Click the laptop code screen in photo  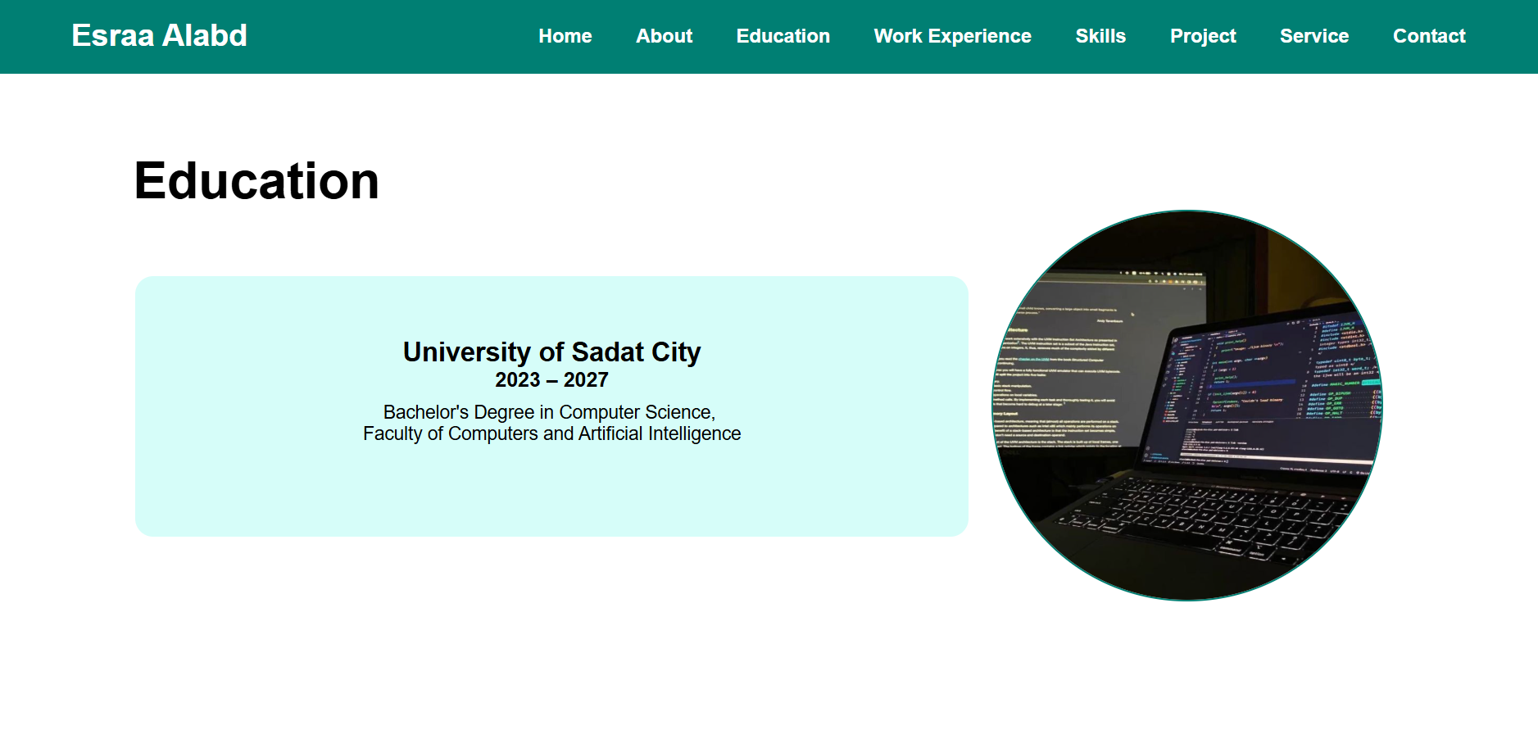1262,385
